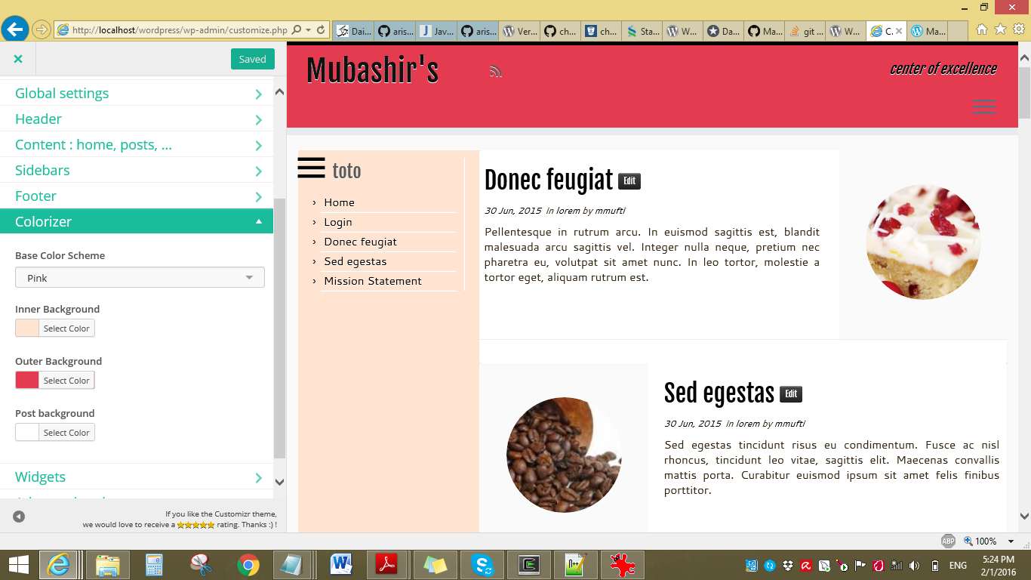Viewport: 1031px width, 580px height.
Task: Switch to the git... browser tab
Action: click(x=805, y=31)
